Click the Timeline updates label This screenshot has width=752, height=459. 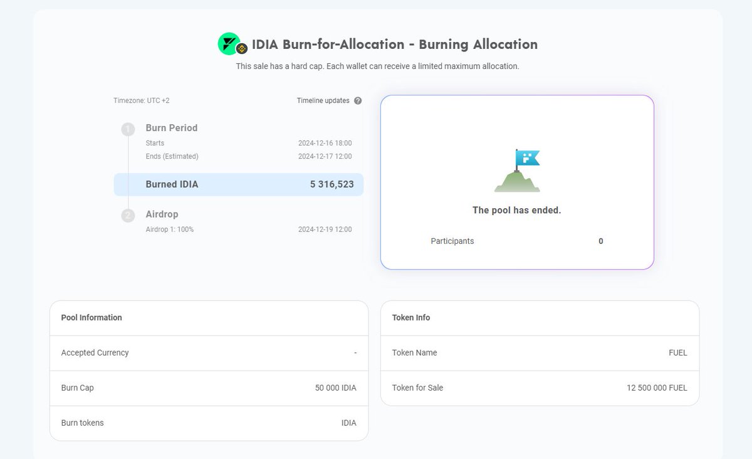point(323,100)
